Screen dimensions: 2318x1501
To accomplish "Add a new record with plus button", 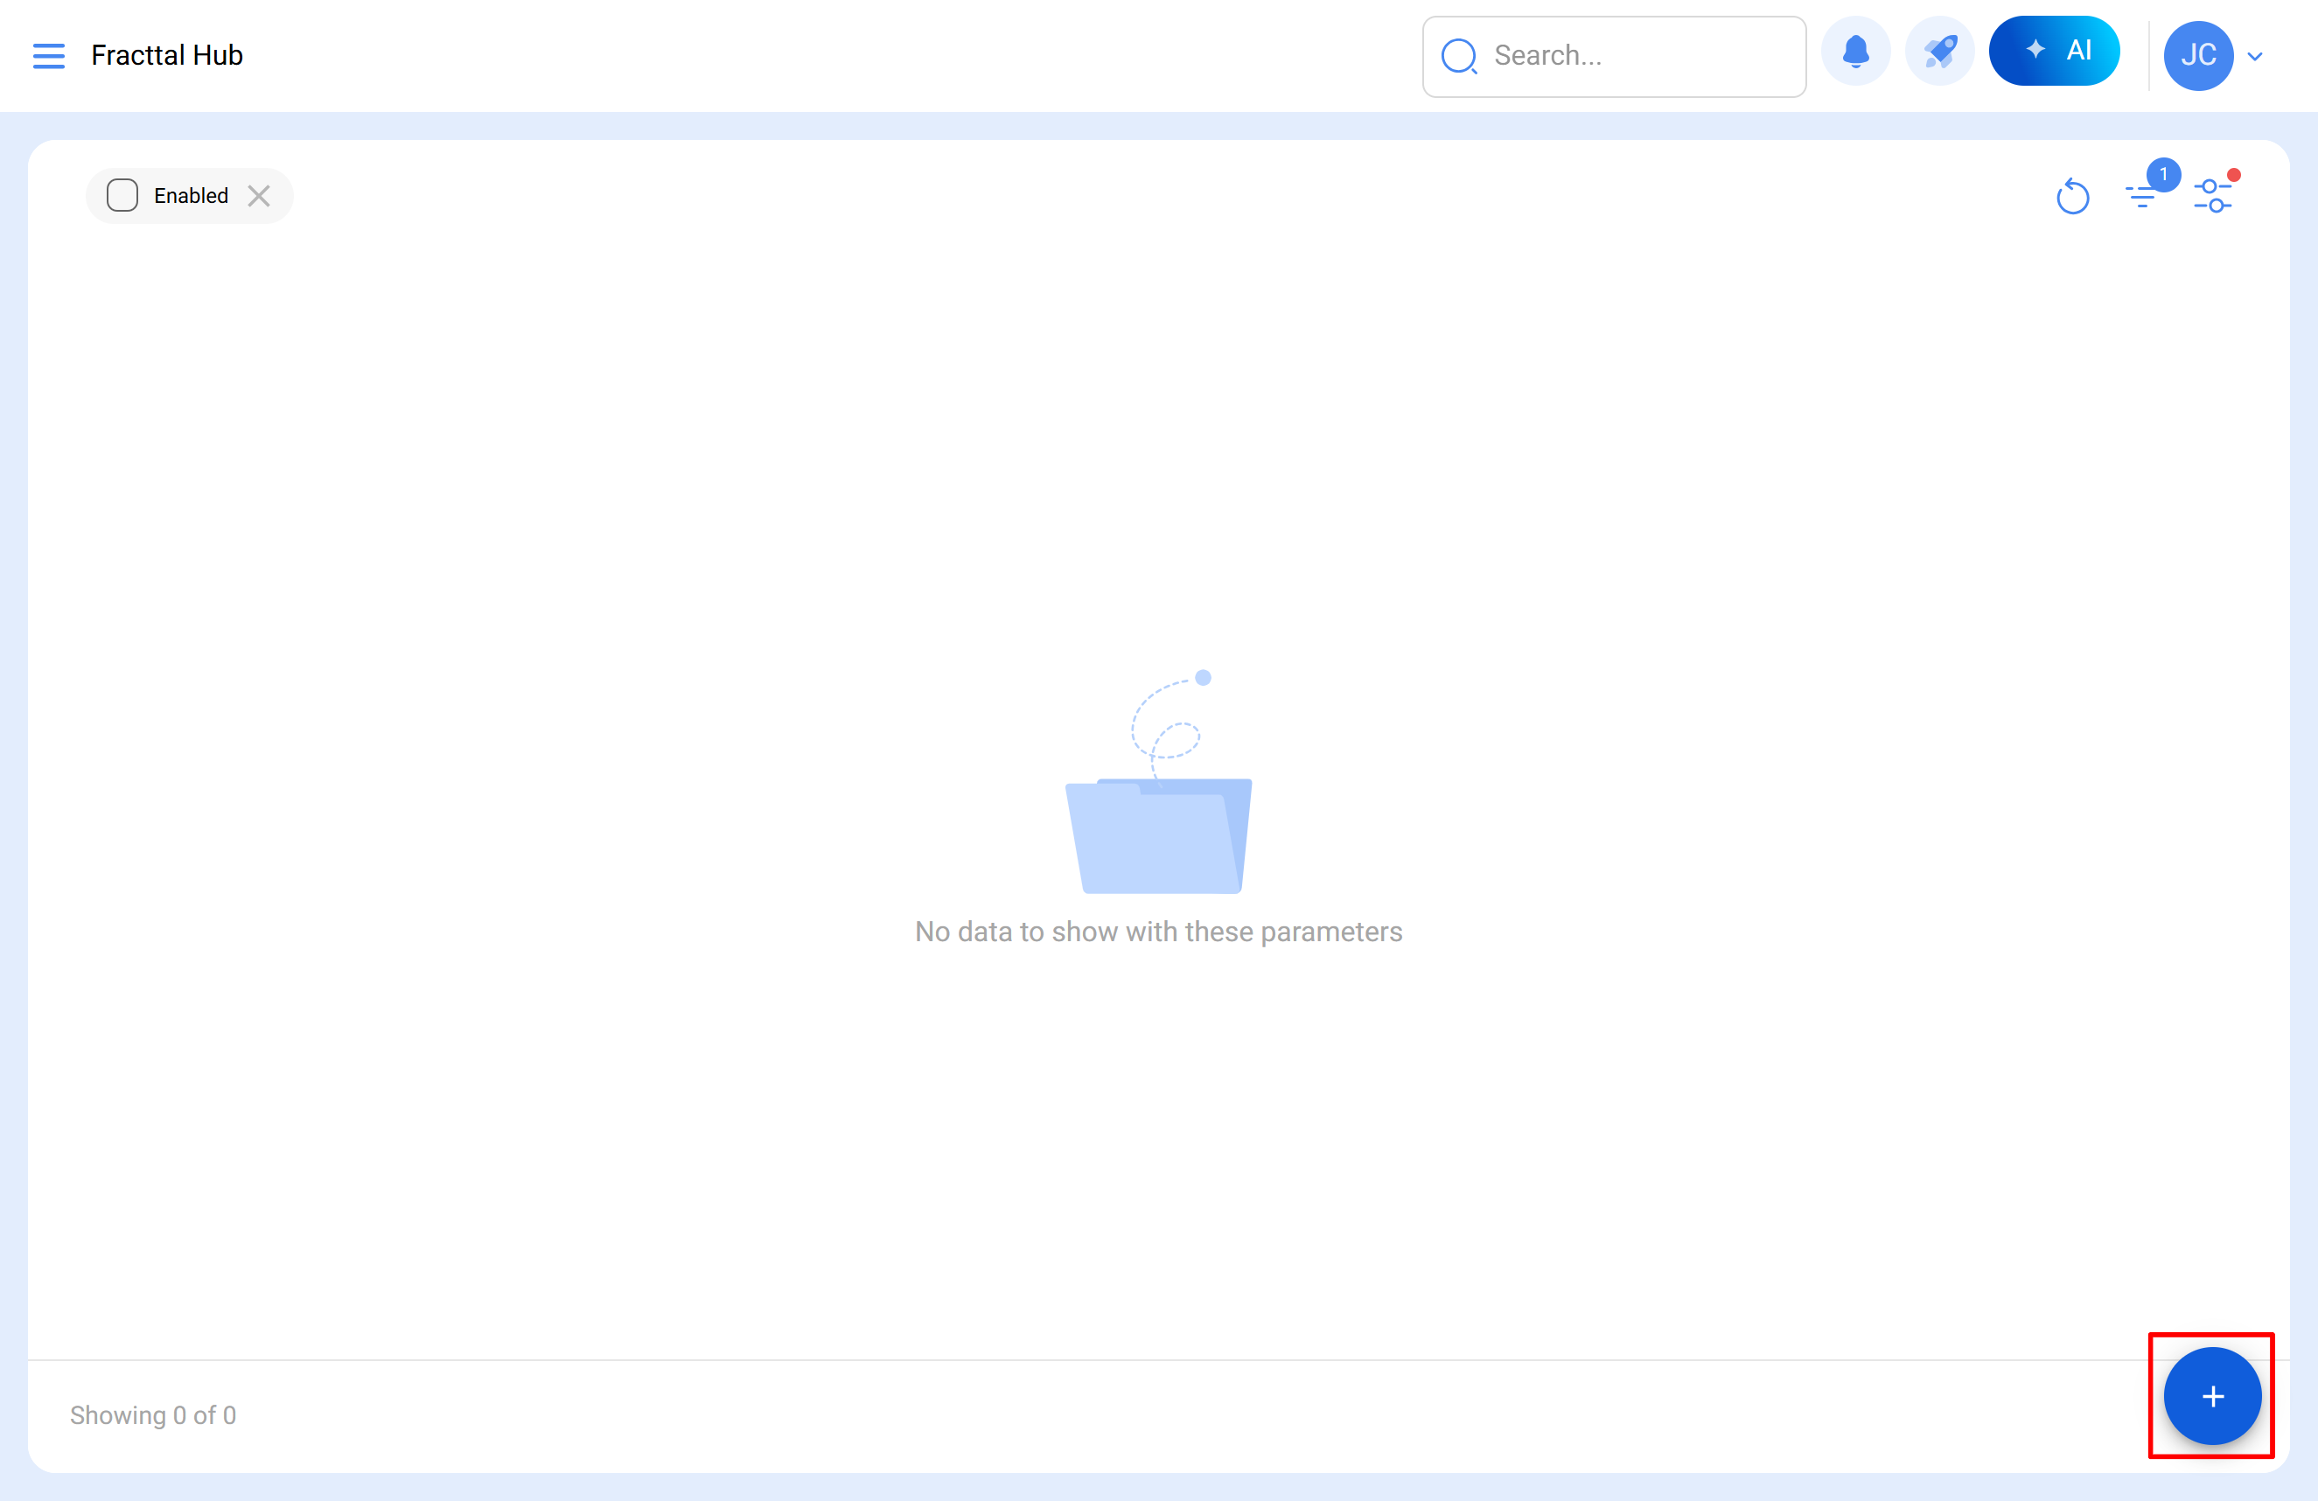I will [2212, 1395].
